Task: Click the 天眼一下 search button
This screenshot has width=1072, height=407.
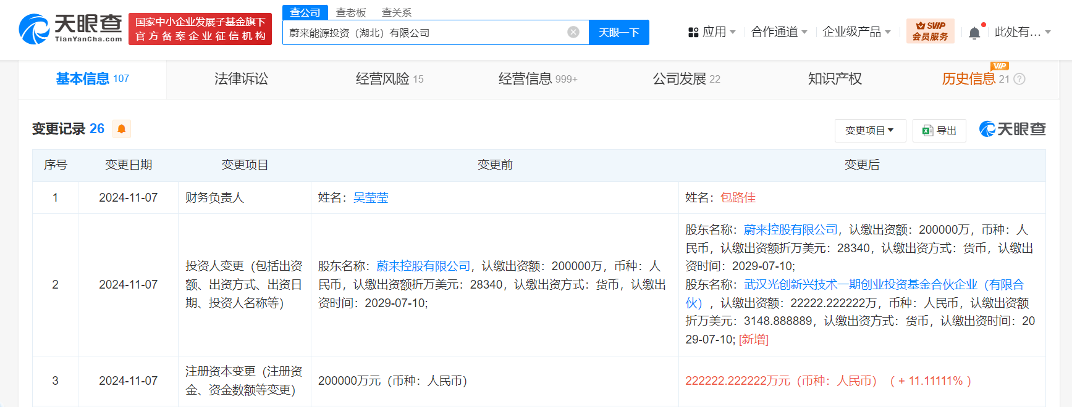Action: click(x=619, y=32)
